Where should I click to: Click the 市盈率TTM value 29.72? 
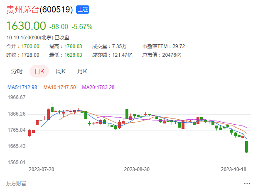click(179, 46)
